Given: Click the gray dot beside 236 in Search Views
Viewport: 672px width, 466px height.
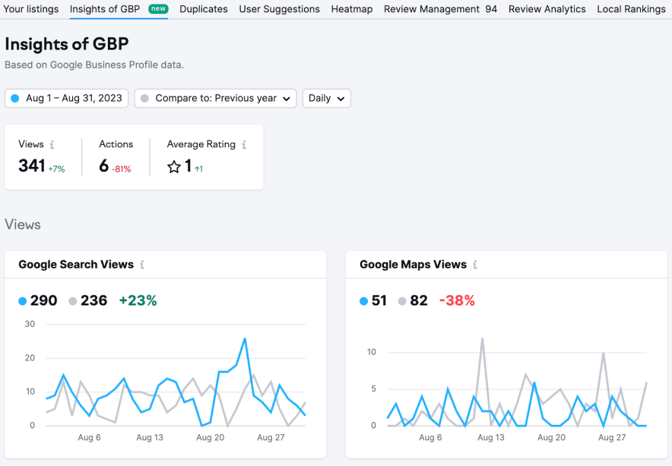Looking at the screenshot, I should click(73, 301).
